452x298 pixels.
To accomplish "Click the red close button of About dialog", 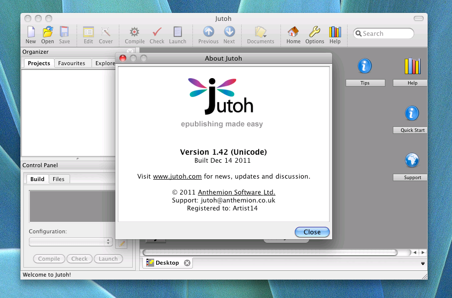I will [x=123, y=58].
